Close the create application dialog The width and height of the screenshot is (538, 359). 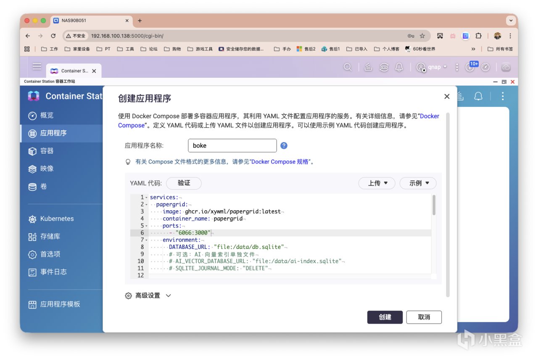[447, 96]
